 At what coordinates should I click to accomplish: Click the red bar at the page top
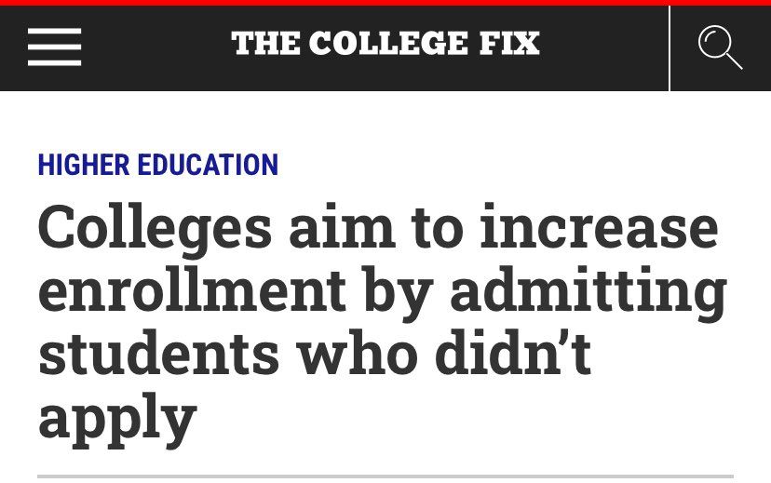pos(385,3)
